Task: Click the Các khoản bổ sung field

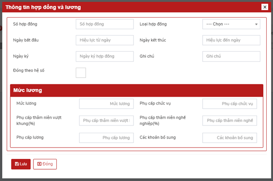Action: click(229, 138)
